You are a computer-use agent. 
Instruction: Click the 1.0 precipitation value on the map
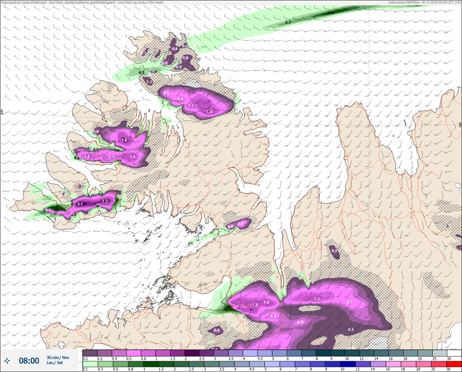coord(87,156)
